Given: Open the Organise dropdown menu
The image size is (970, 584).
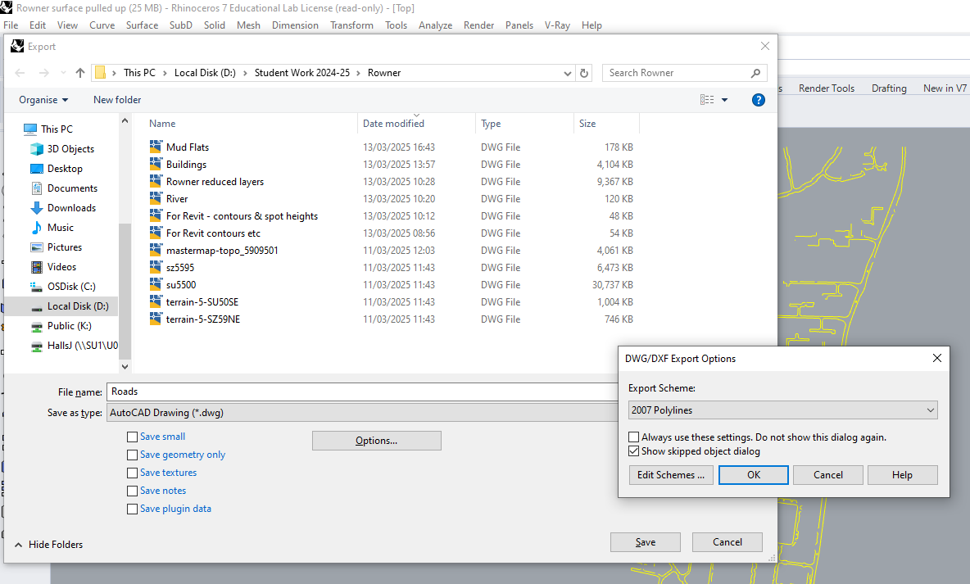Looking at the screenshot, I should coord(43,100).
